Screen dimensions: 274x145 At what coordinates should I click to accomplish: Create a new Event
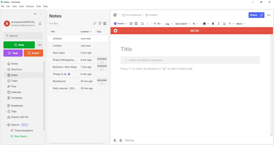pos(33,53)
